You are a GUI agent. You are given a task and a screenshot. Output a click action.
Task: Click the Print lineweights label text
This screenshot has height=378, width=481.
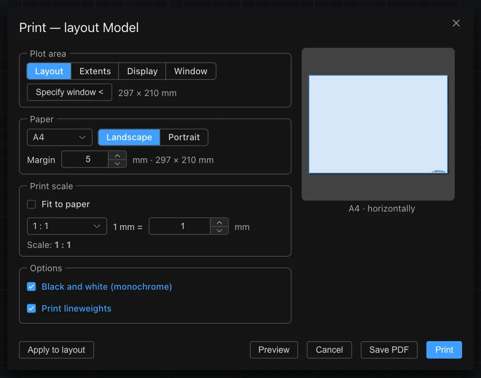pos(76,309)
